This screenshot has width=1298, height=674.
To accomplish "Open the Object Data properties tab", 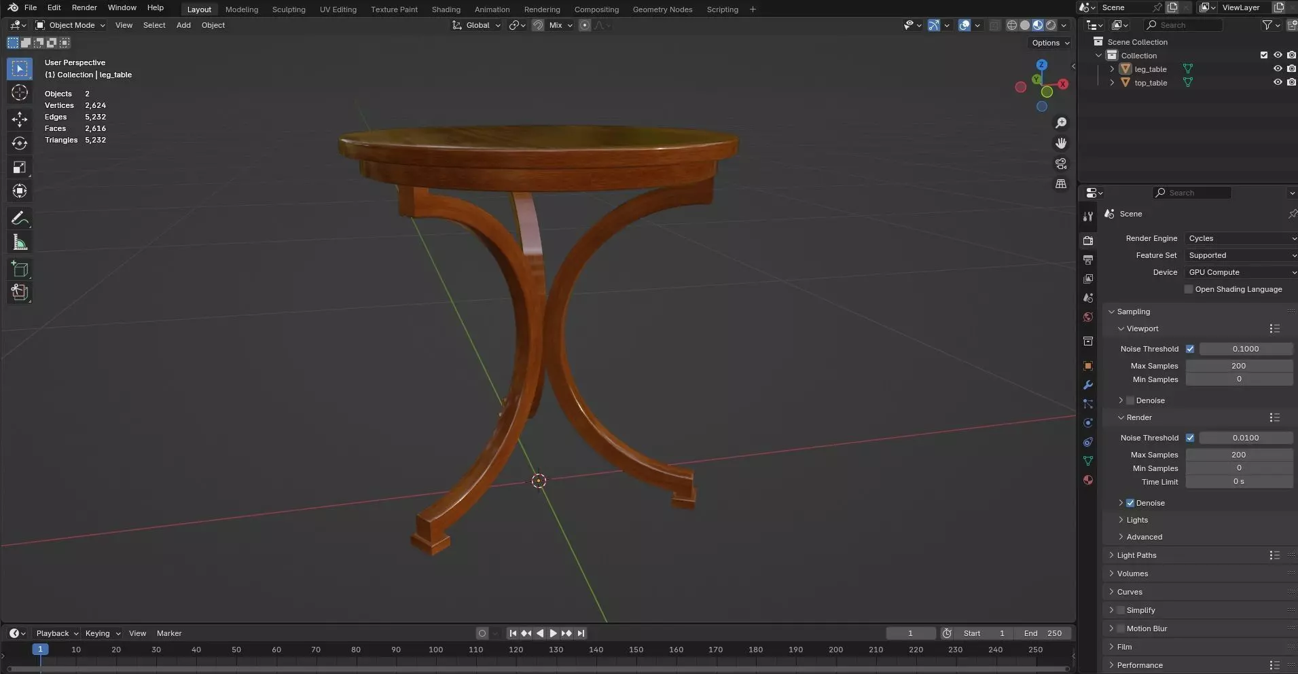I will 1088,461.
